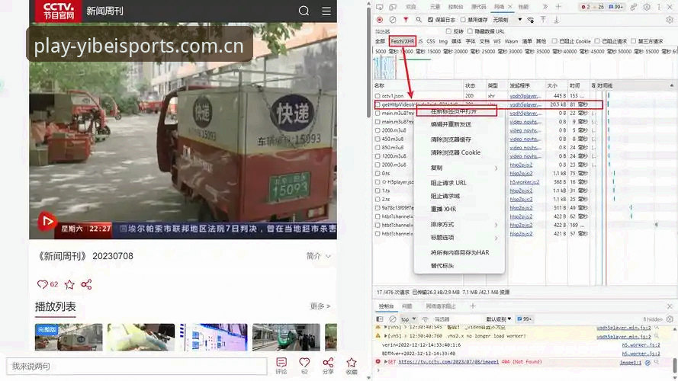678x381 pixels.
Task: Click the green train playlist thumbnail
Action: point(286,338)
